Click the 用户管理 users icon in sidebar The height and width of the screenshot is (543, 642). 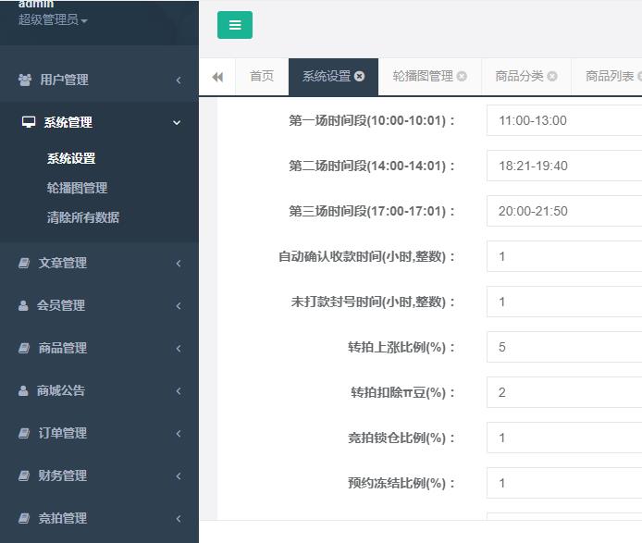(25, 80)
